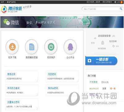Open the orange 摇一摇 hot question
This screenshot has width=124, height=112.
(113, 88)
